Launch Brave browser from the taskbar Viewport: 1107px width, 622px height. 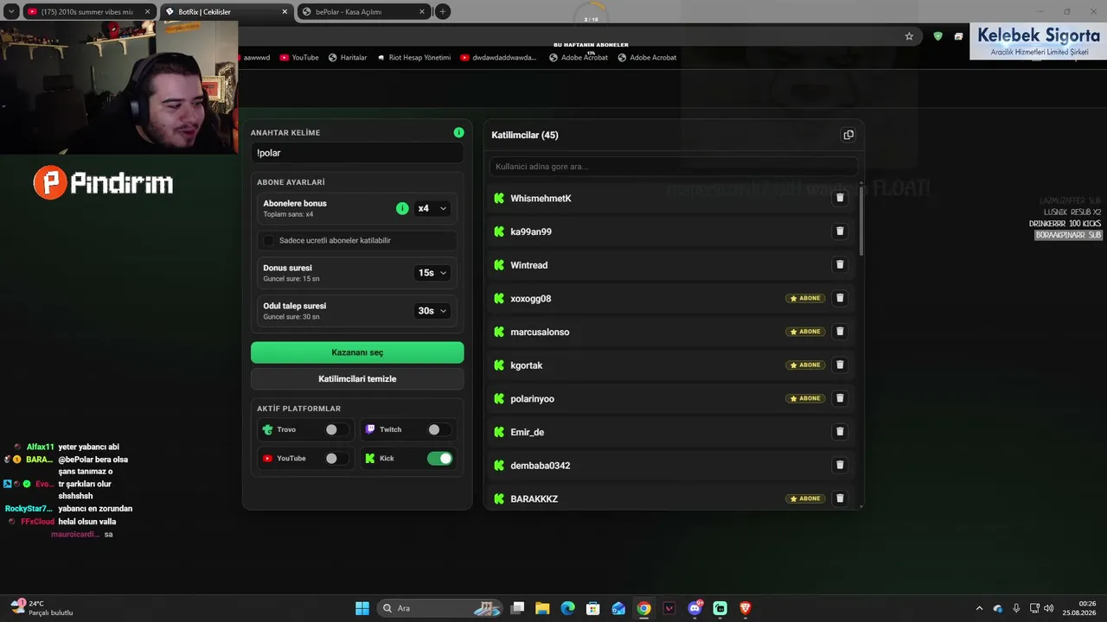[745, 608]
